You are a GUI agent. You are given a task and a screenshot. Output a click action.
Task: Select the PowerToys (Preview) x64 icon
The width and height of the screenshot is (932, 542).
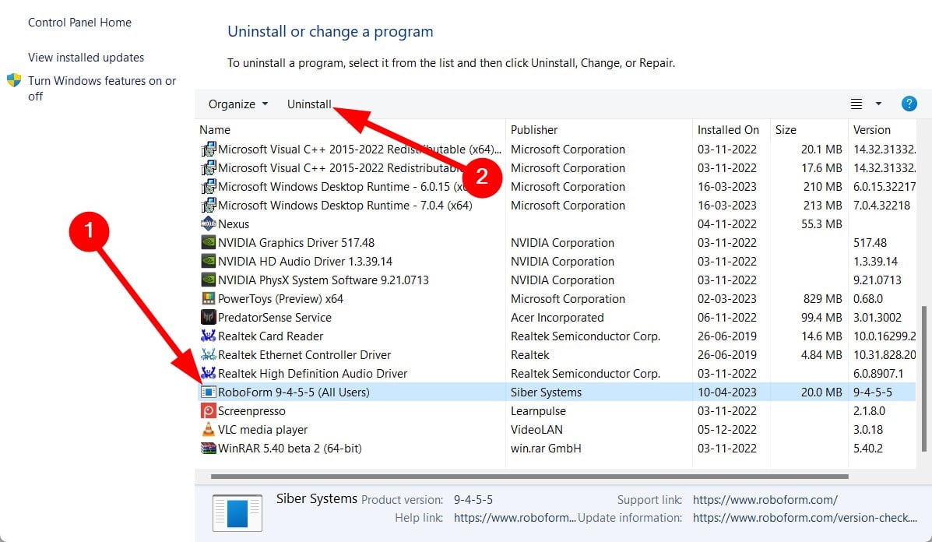208,298
